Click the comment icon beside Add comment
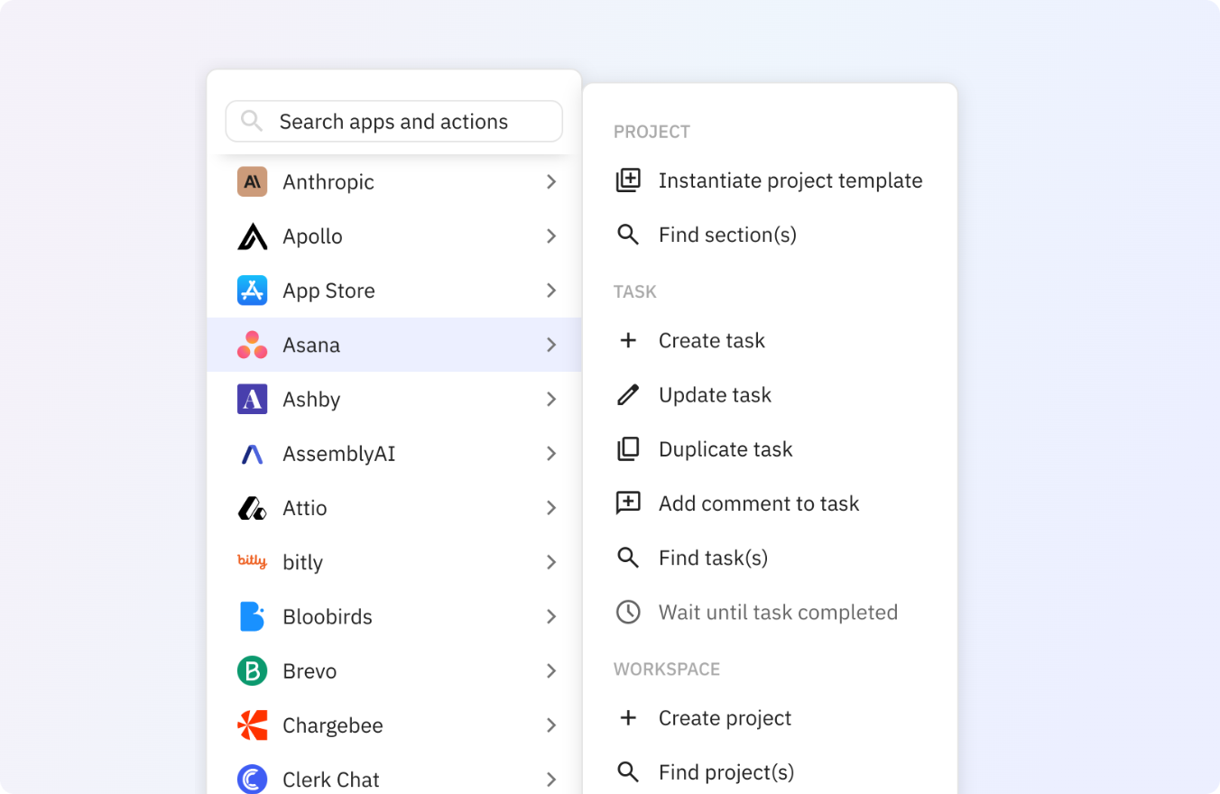 tap(628, 503)
